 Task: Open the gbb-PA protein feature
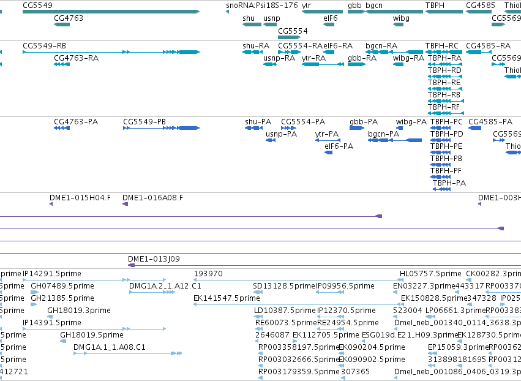364,122
